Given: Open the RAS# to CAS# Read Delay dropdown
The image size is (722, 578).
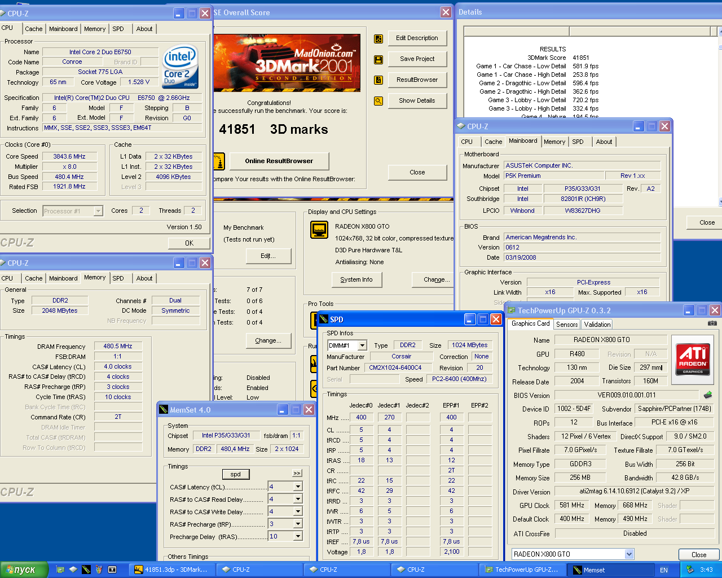Looking at the screenshot, I should point(298,499).
